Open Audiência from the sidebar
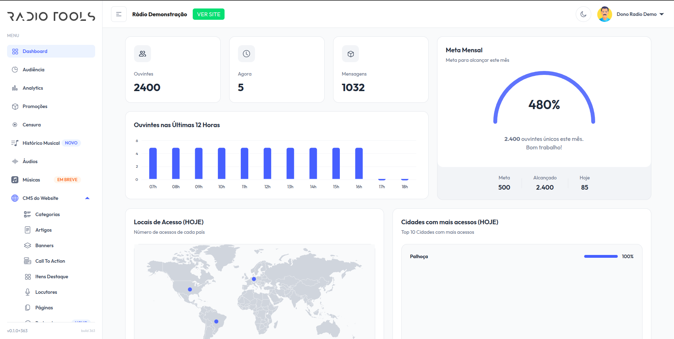674x339 pixels. coord(33,70)
